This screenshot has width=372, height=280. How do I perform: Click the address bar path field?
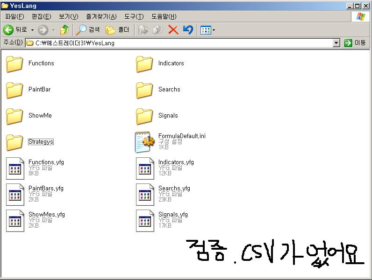[179, 43]
